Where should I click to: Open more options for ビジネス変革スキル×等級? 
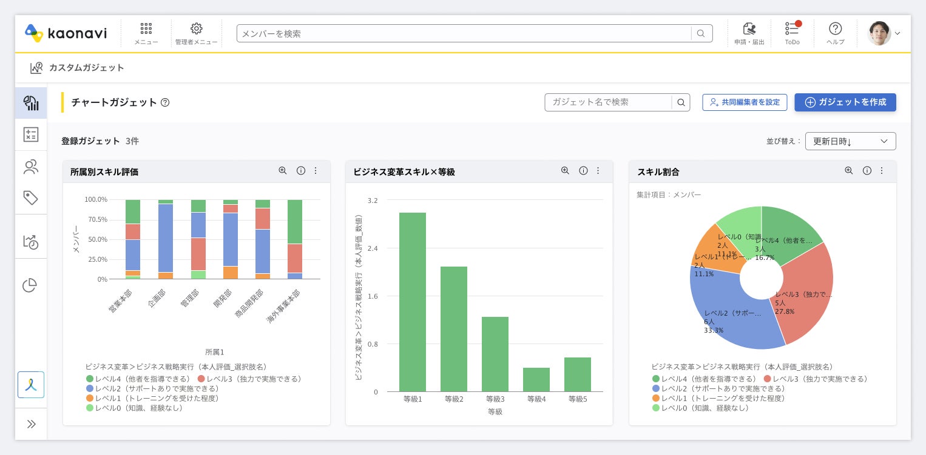(x=598, y=171)
